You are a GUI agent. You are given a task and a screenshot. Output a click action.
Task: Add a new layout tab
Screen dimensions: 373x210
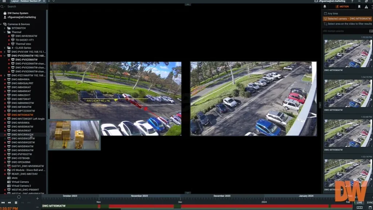pos(49,1)
